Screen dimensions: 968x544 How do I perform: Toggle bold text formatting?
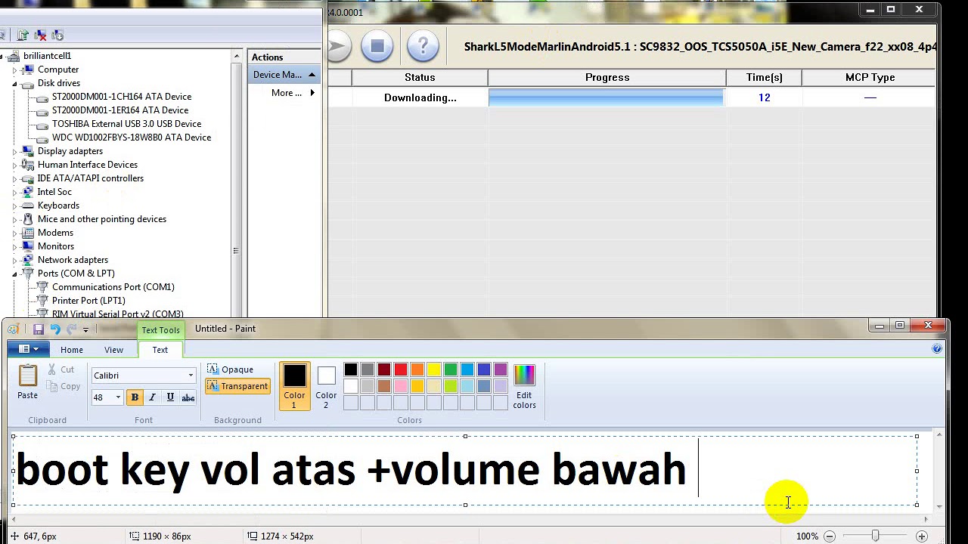tap(135, 398)
